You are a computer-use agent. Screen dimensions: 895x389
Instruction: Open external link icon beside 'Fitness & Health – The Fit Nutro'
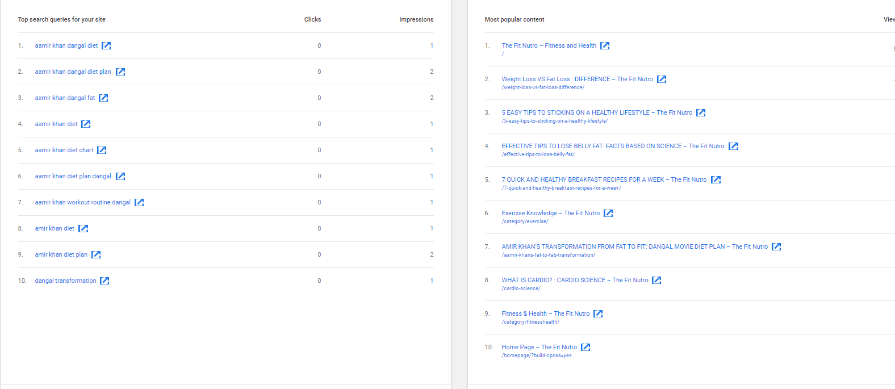[x=598, y=313]
